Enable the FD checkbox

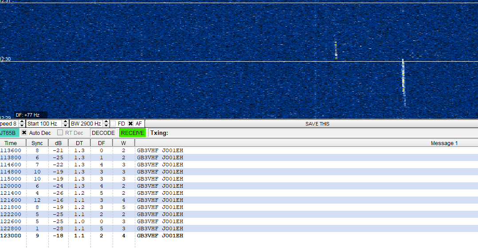point(113,124)
